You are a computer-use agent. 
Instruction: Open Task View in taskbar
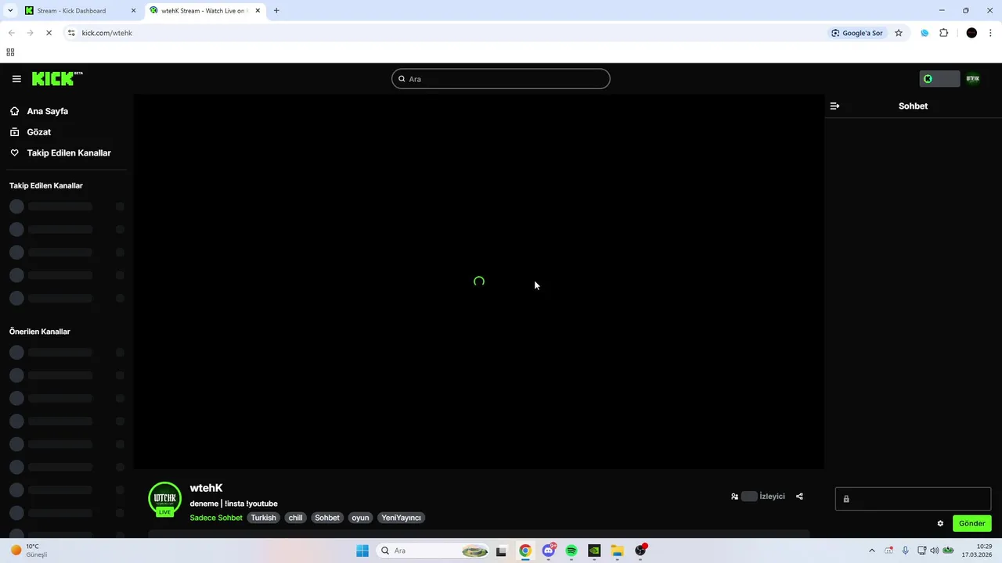[501, 550]
